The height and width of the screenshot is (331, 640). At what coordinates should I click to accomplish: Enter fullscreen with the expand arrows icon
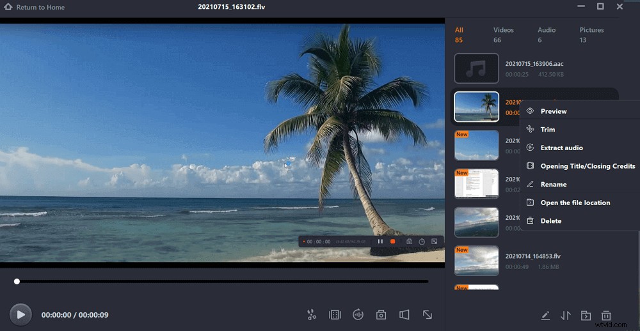point(427,314)
